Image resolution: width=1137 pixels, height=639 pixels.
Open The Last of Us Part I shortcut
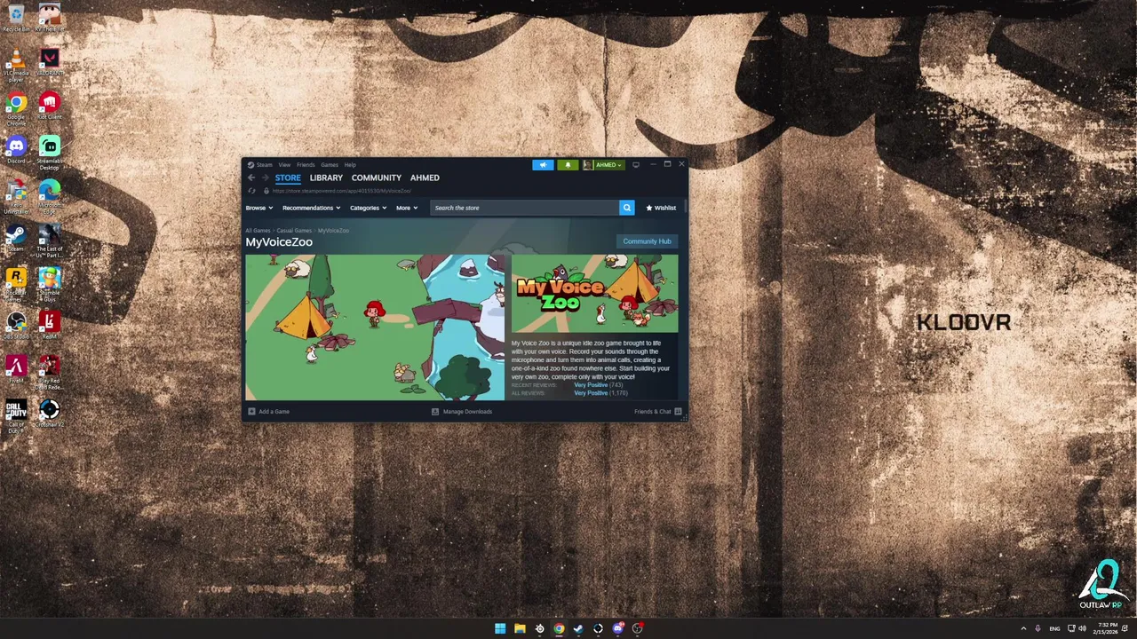(50, 241)
